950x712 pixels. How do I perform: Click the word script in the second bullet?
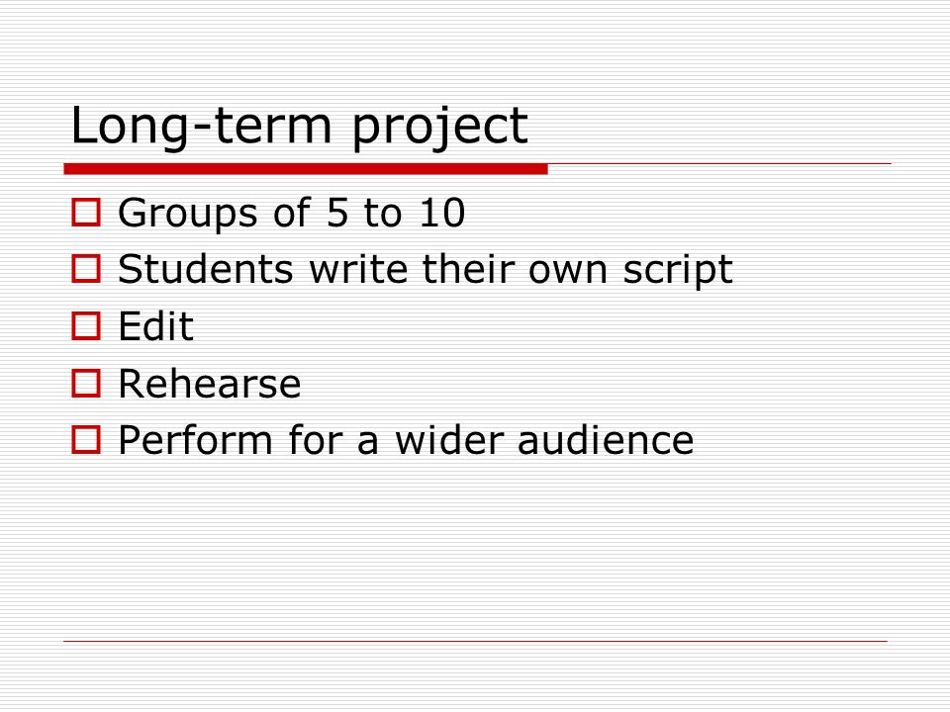(x=678, y=270)
